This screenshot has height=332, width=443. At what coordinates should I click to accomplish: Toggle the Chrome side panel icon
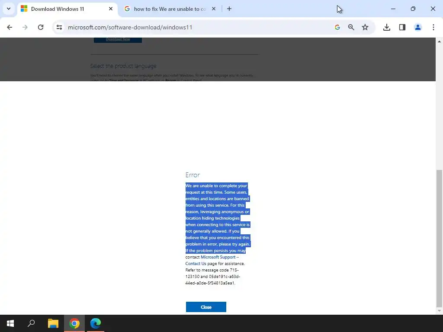(402, 27)
